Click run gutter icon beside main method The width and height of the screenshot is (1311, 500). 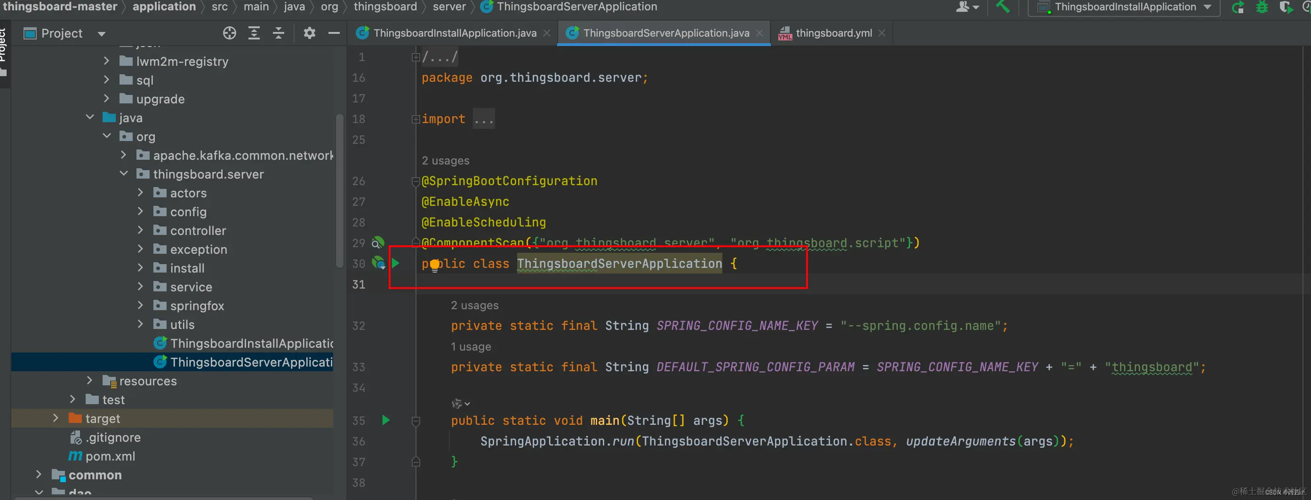(x=386, y=420)
